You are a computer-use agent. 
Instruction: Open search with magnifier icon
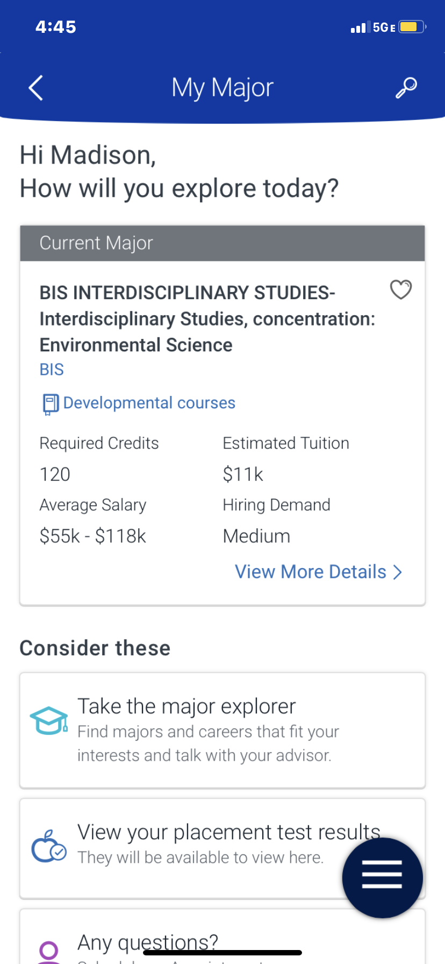(x=406, y=88)
